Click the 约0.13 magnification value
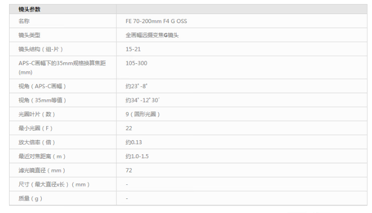 click(x=134, y=142)
